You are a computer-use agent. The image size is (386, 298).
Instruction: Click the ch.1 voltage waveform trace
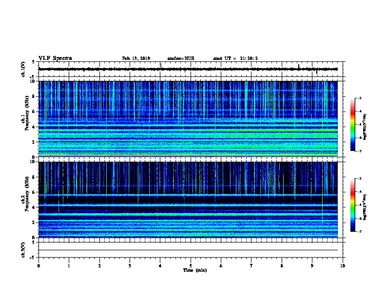point(188,69)
